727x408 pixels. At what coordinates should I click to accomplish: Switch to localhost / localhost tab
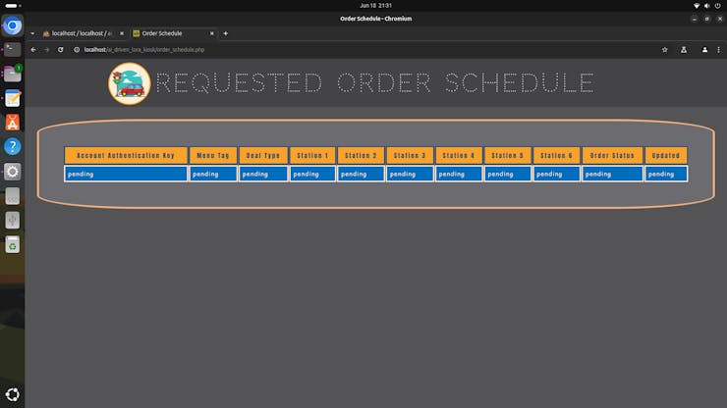pyautogui.click(x=83, y=33)
